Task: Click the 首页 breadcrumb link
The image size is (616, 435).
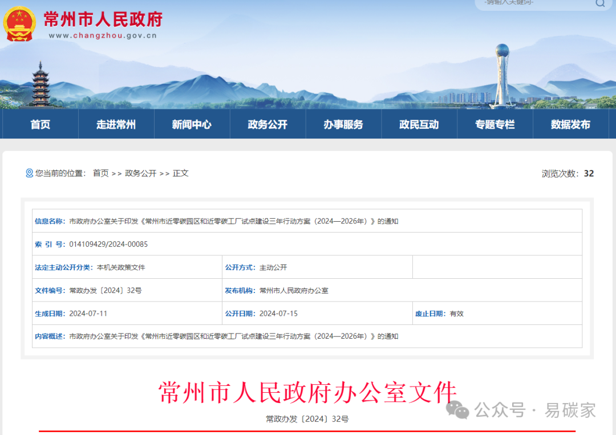Action: tap(100, 173)
